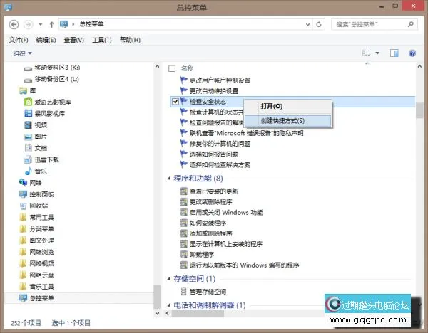Click the 卸载程序 icon
Screen dimensions: 428x333
tap(183, 255)
